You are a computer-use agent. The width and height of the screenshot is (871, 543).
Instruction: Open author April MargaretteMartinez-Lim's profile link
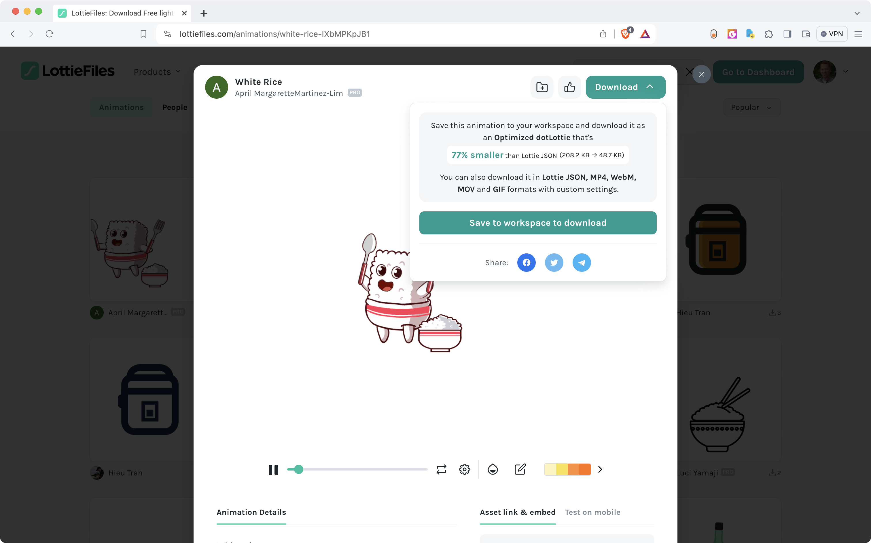pyautogui.click(x=289, y=93)
